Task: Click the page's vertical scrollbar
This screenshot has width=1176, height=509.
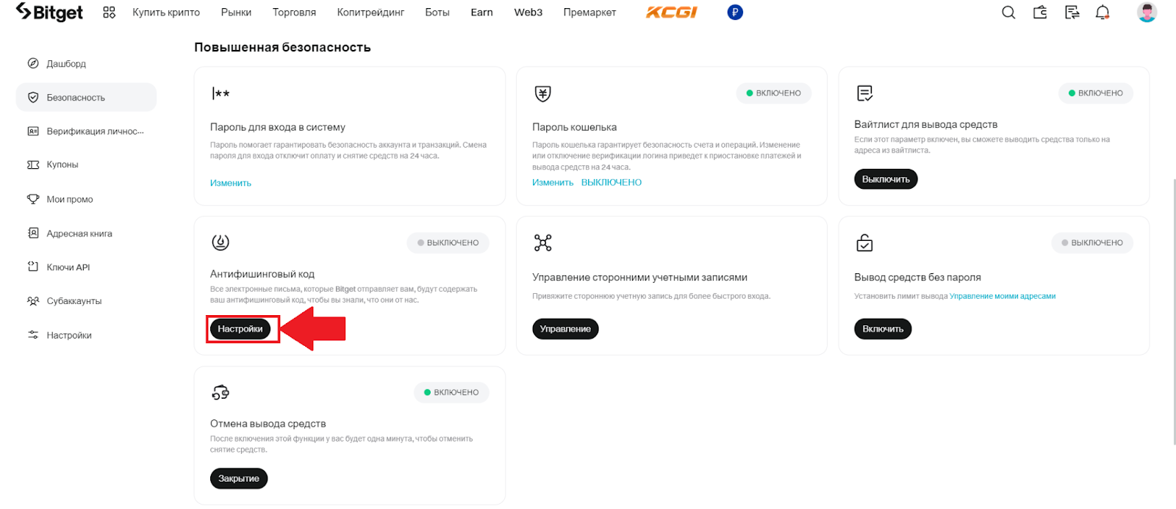Action: pyautogui.click(x=1173, y=308)
